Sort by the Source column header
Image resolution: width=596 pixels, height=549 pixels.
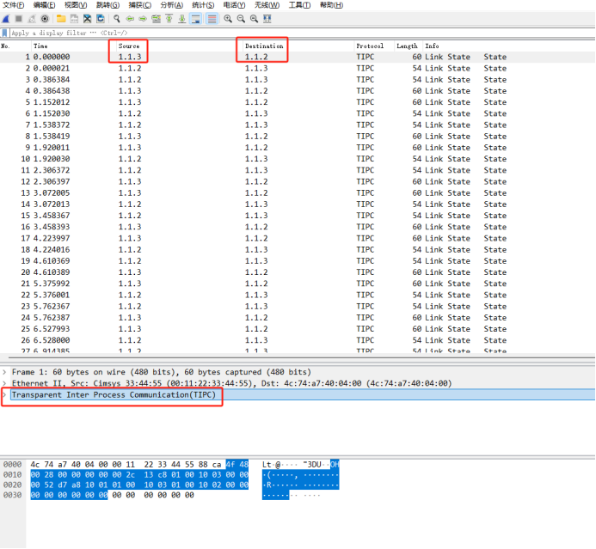pos(129,46)
